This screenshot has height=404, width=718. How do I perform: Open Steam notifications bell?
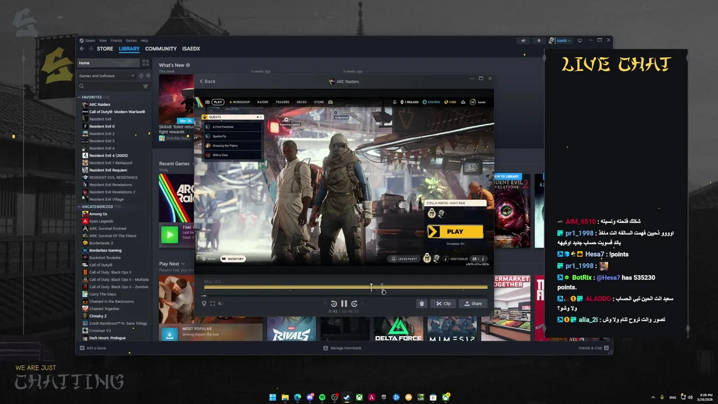coord(539,40)
